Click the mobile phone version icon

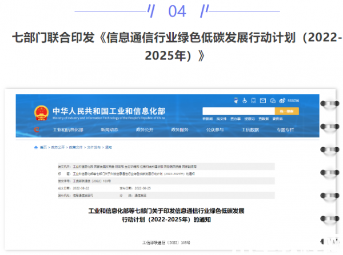tap(253, 100)
